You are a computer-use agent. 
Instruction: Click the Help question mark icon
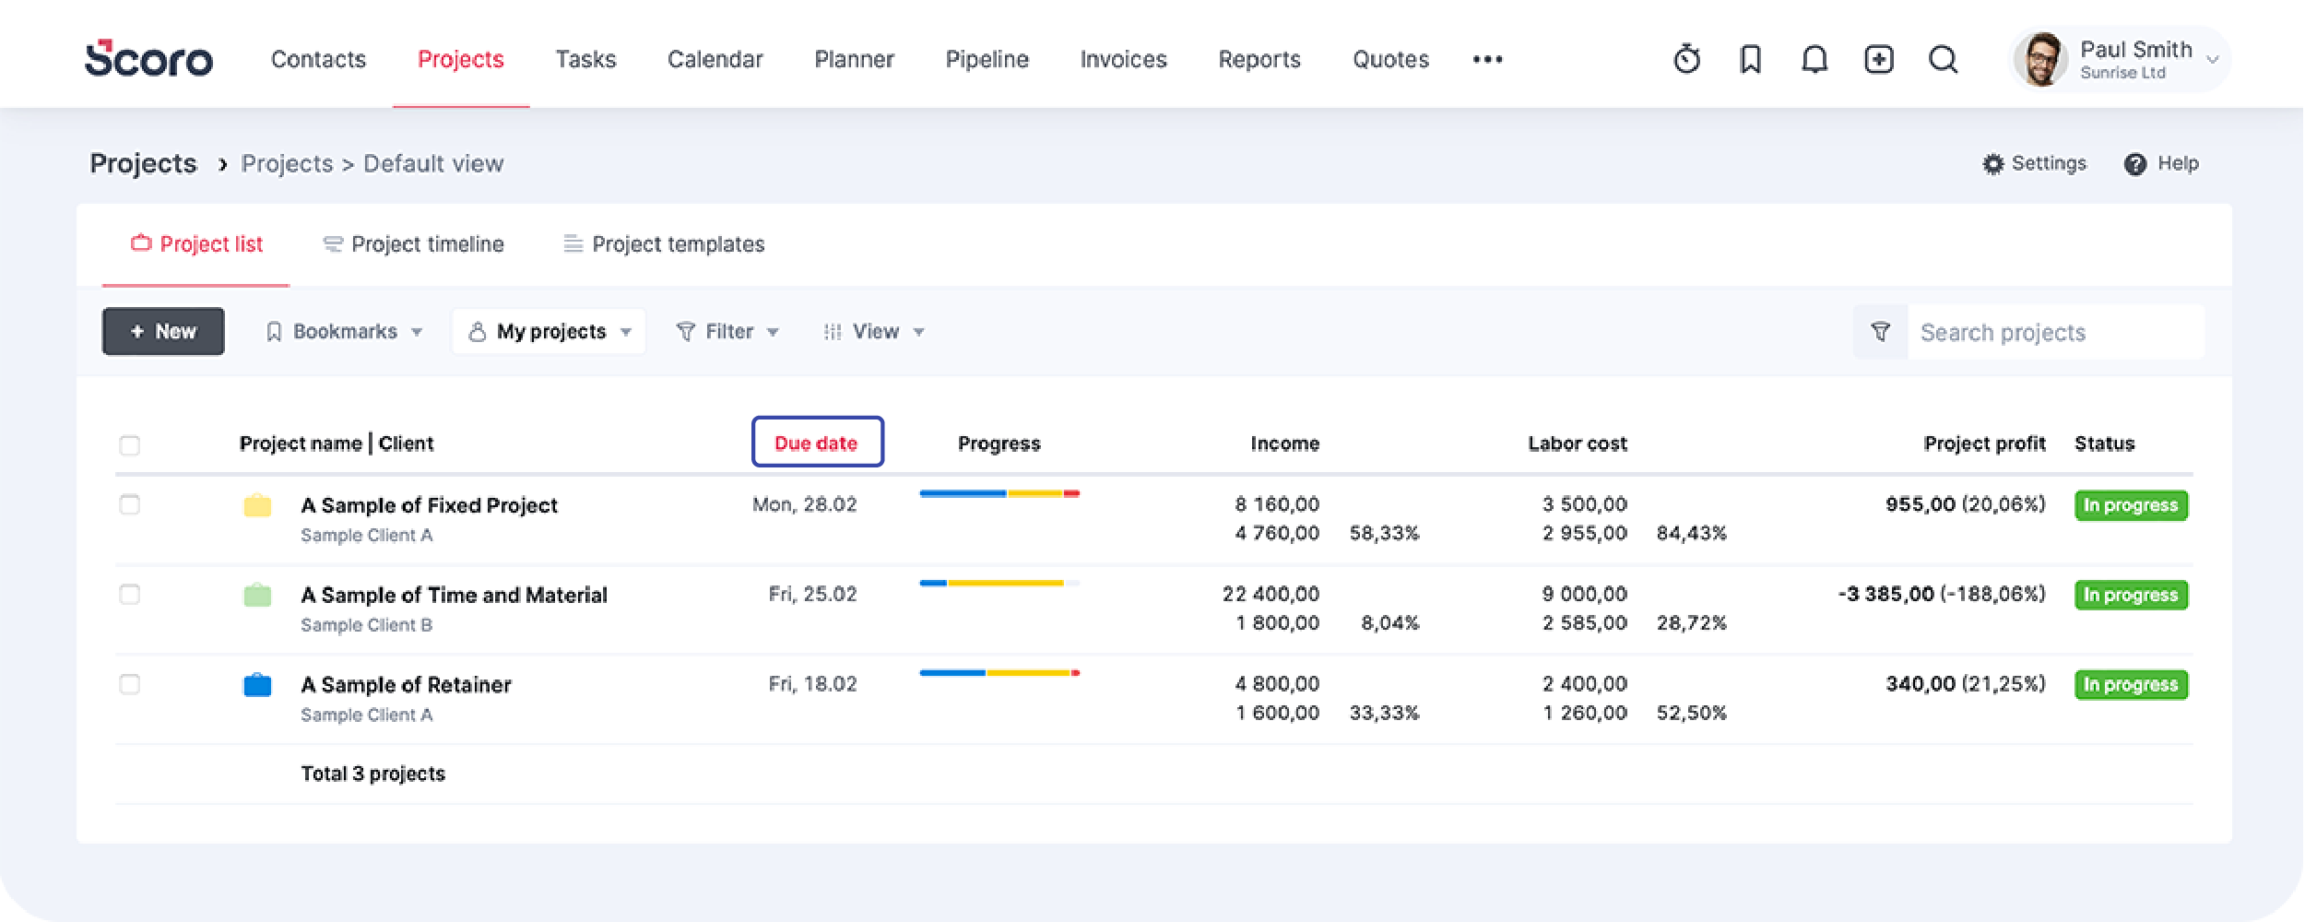pyautogui.click(x=2134, y=164)
